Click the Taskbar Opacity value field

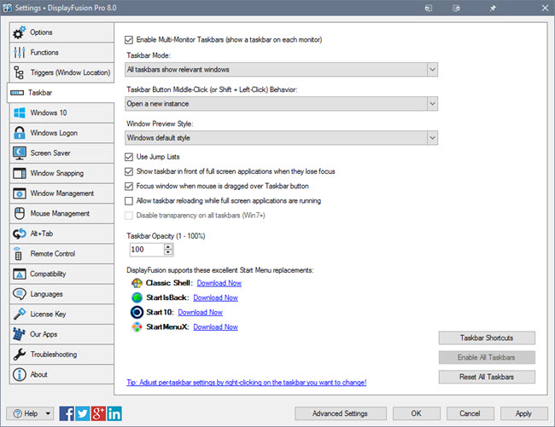click(147, 250)
